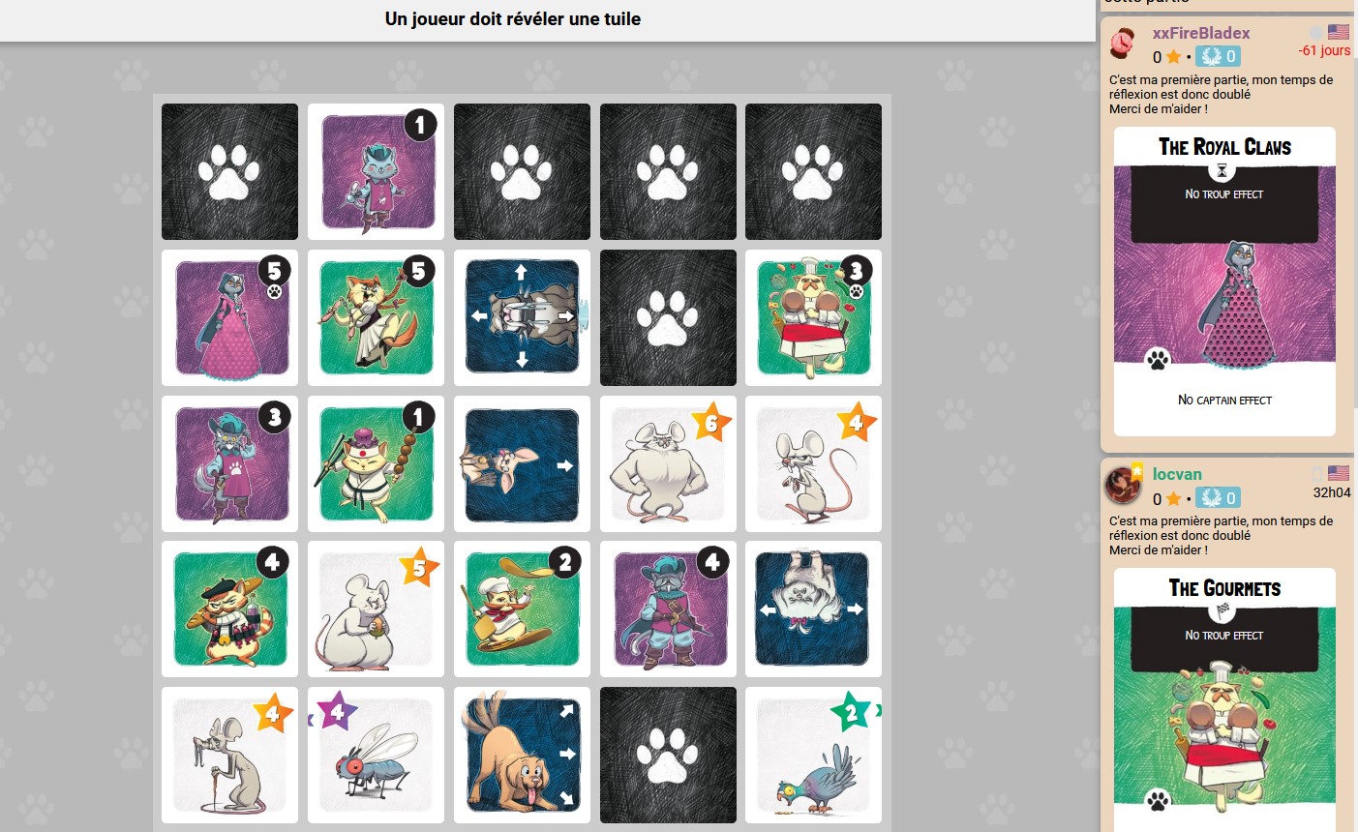Select the four-direction arrows dog tile
1358x832 pixels.
[522, 317]
